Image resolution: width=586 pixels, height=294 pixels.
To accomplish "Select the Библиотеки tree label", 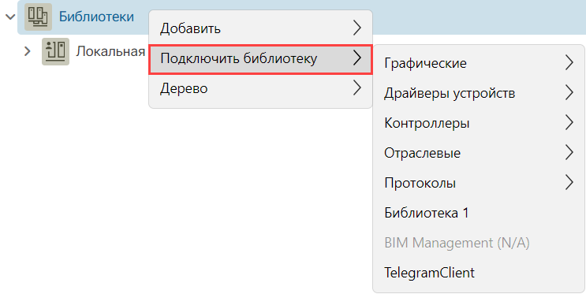I will [x=96, y=17].
